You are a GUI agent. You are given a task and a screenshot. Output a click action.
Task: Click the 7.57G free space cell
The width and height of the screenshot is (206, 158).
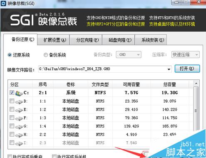[x=132, y=93]
